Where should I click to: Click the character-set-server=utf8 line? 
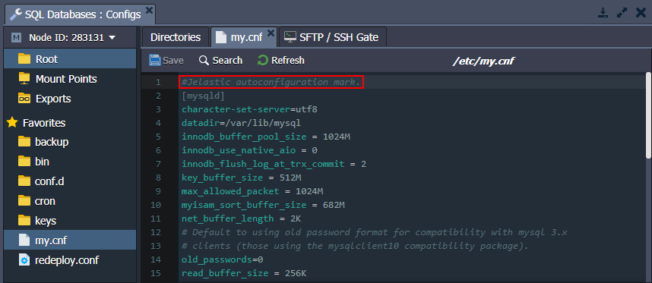249,109
